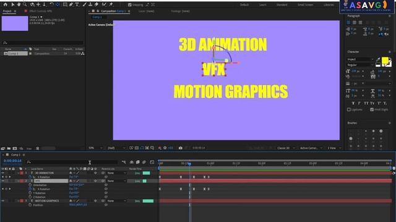
Task: Click the snapshot camera icon below viewer
Action: click(180, 148)
